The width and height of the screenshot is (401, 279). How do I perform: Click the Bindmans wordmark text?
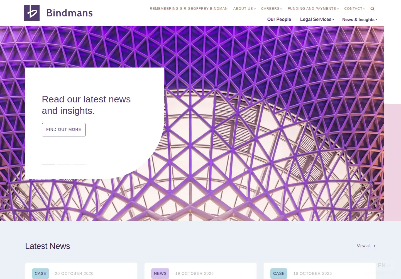(69, 13)
